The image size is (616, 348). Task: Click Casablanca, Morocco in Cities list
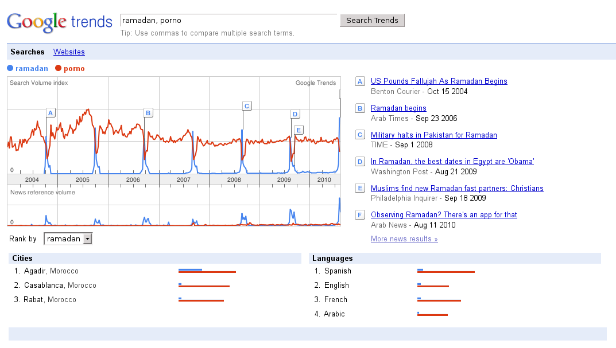60,286
